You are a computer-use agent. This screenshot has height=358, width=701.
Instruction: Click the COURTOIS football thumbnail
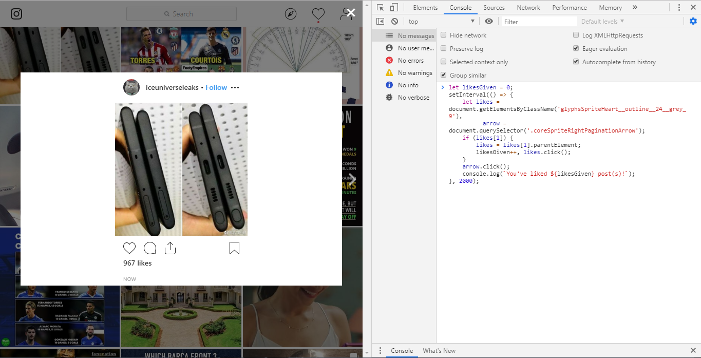(x=212, y=50)
